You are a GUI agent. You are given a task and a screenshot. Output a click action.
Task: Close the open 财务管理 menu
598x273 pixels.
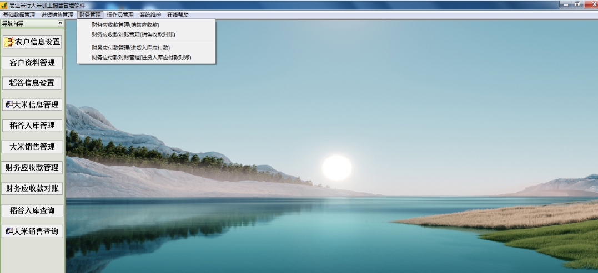(90, 15)
